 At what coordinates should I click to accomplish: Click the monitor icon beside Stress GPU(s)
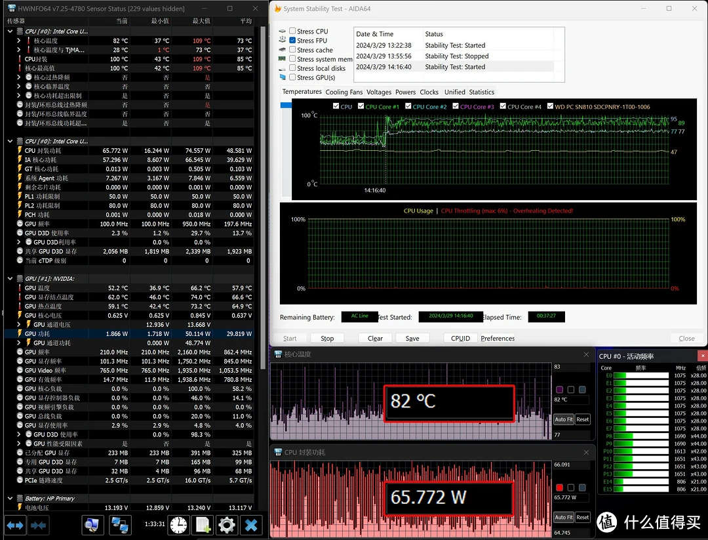(x=283, y=77)
